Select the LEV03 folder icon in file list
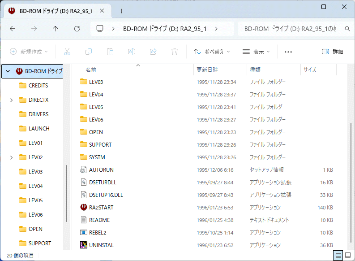This screenshot has height=261, width=355. 84,82
